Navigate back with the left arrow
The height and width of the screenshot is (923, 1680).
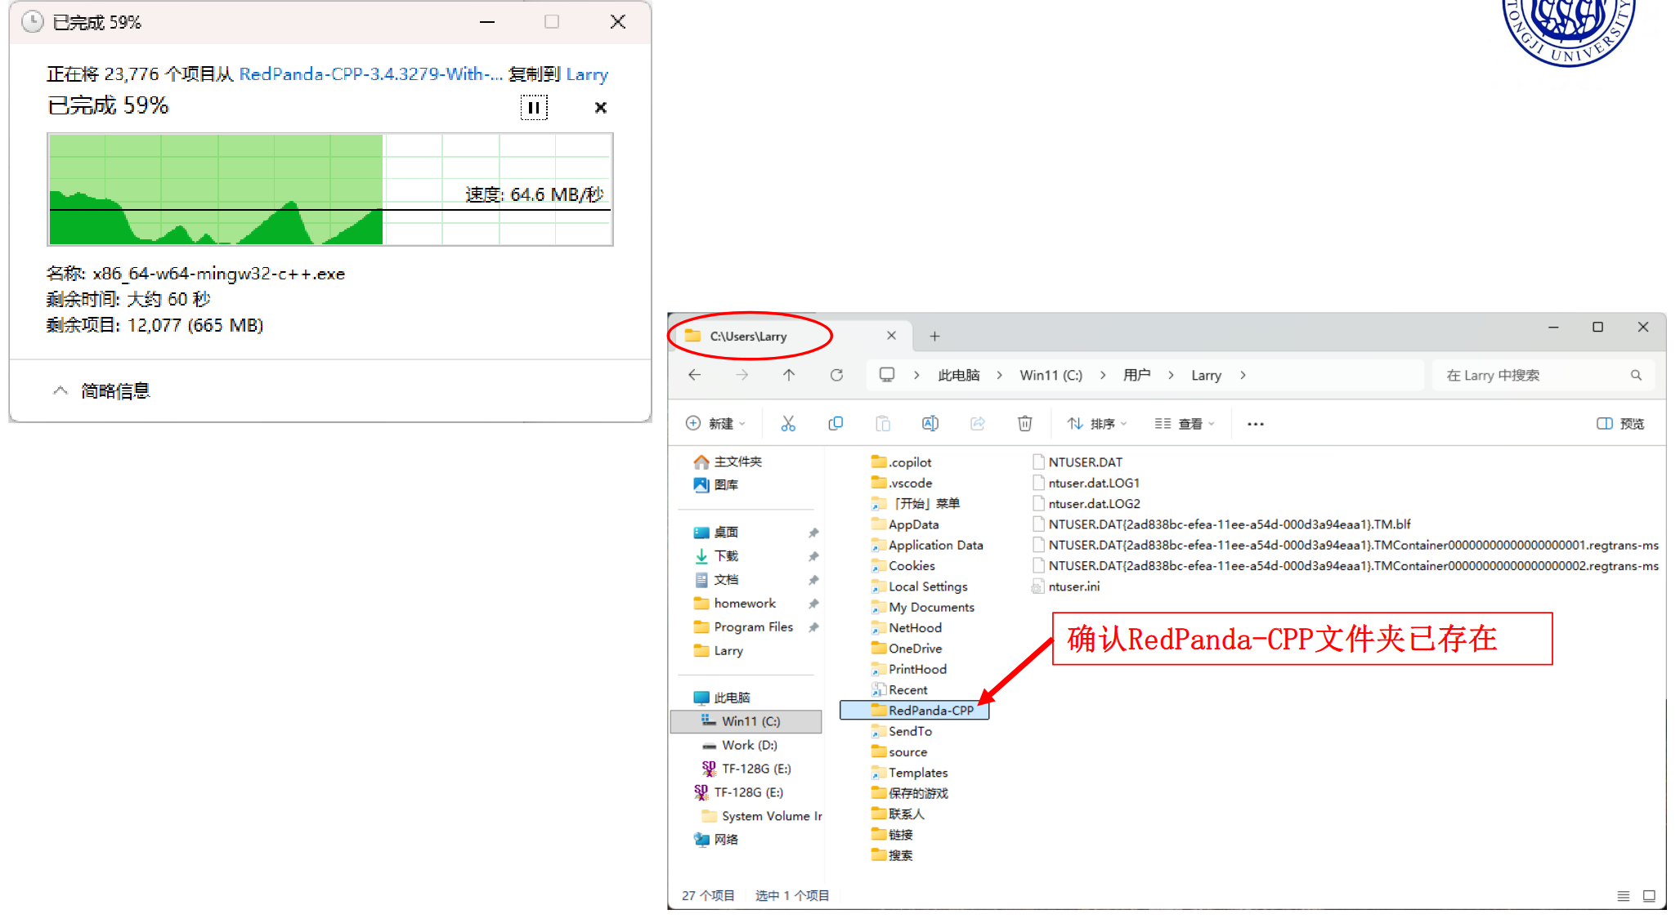(x=695, y=375)
